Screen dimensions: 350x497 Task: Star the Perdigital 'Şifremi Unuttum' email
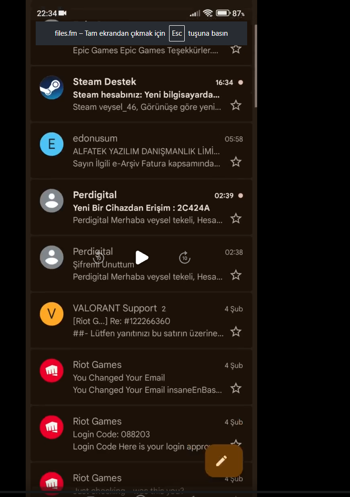236,275
